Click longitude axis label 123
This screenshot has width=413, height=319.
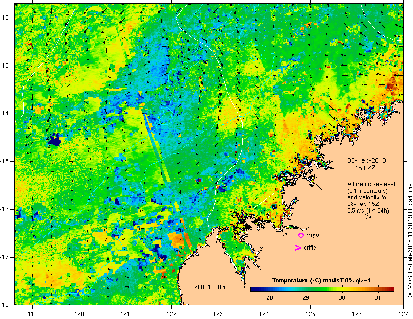pos(218,314)
